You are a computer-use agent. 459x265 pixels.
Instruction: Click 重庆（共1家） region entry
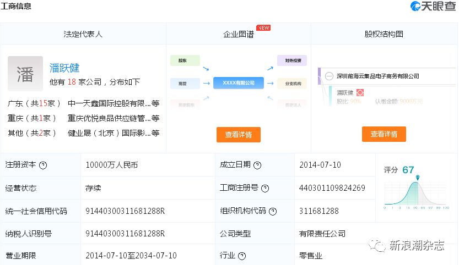coord(31,118)
